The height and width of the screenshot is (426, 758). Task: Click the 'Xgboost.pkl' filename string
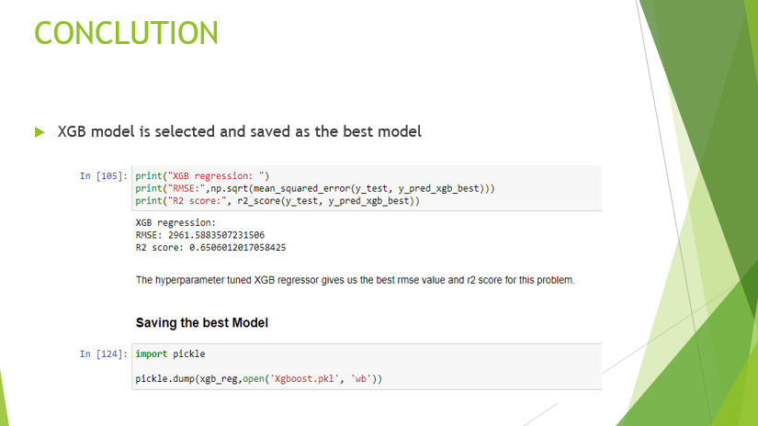(x=304, y=378)
